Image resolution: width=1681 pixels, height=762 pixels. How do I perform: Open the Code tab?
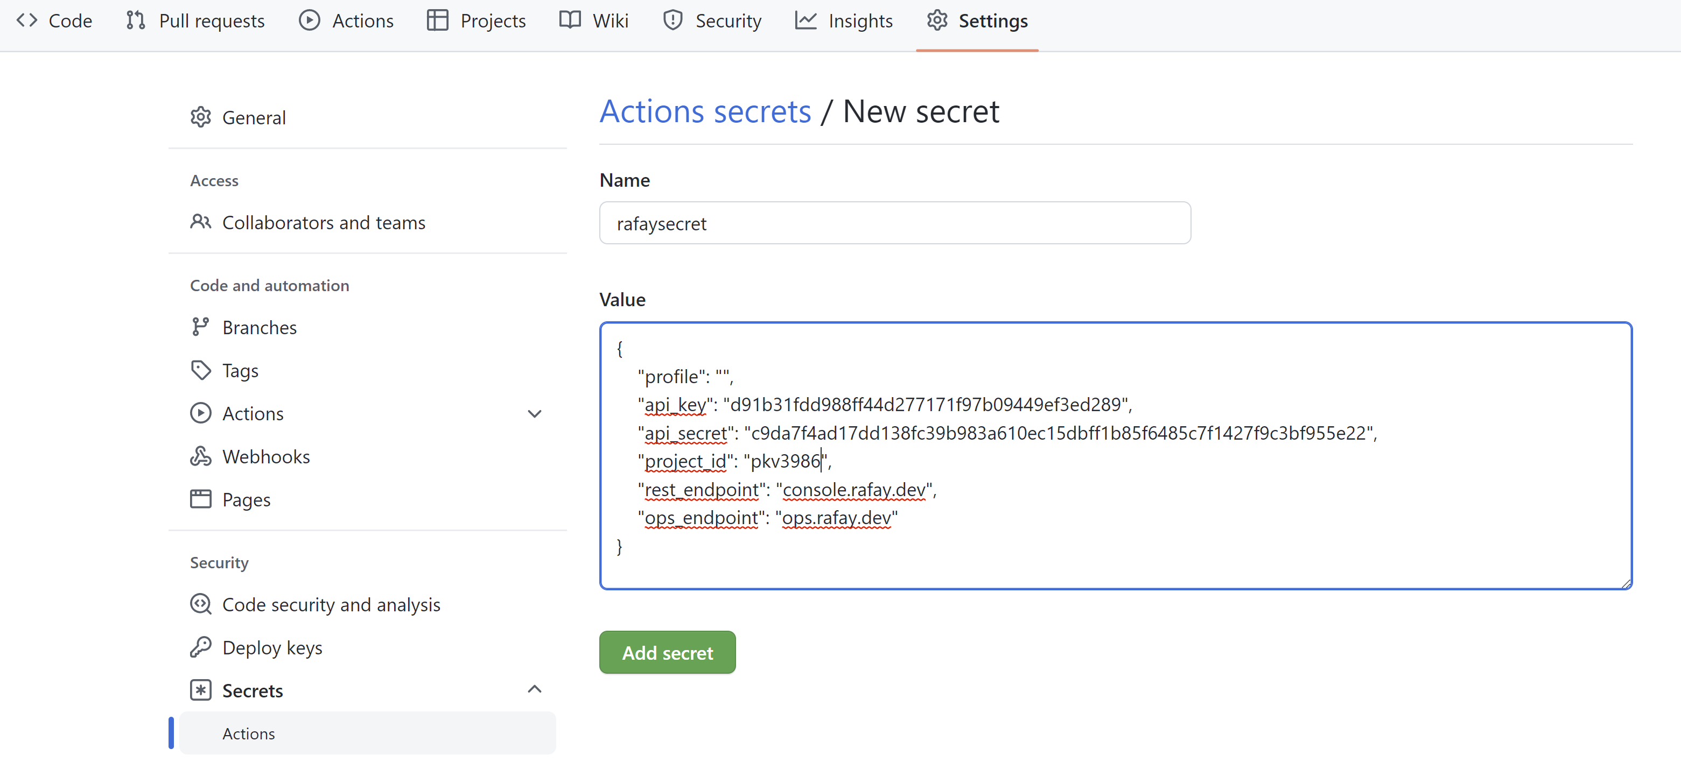coord(54,21)
